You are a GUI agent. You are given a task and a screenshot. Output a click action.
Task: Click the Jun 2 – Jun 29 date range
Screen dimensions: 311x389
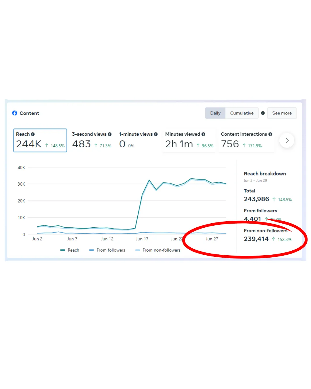[255, 181]
